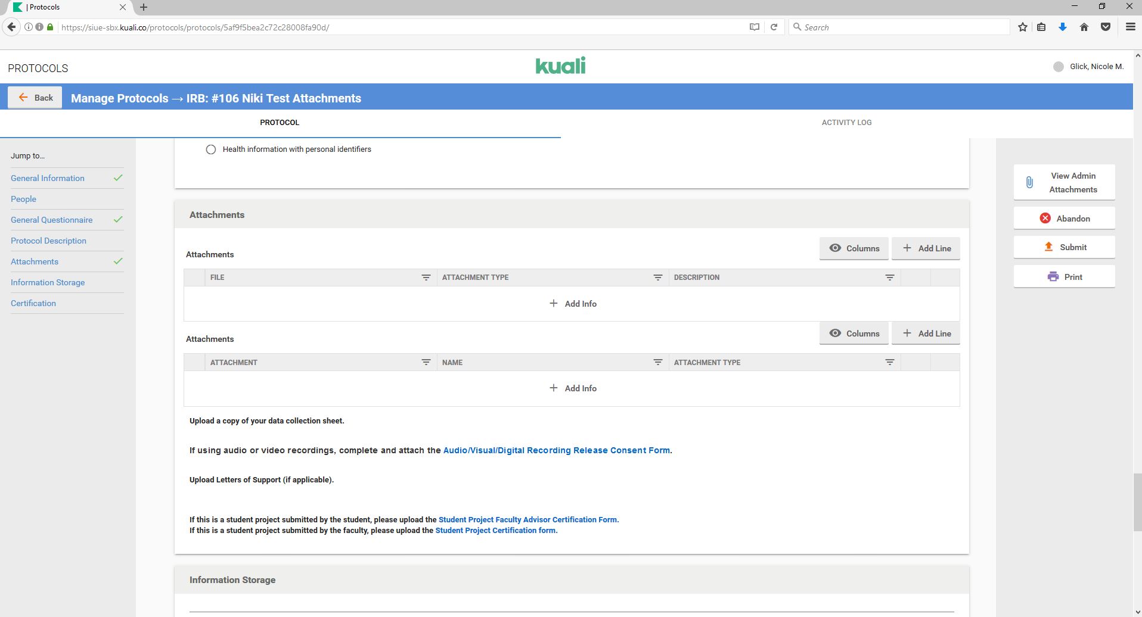Open Firefox downloads arrow icon
The height and width of the screenshot is (617, 1142).
(1062, 27)
